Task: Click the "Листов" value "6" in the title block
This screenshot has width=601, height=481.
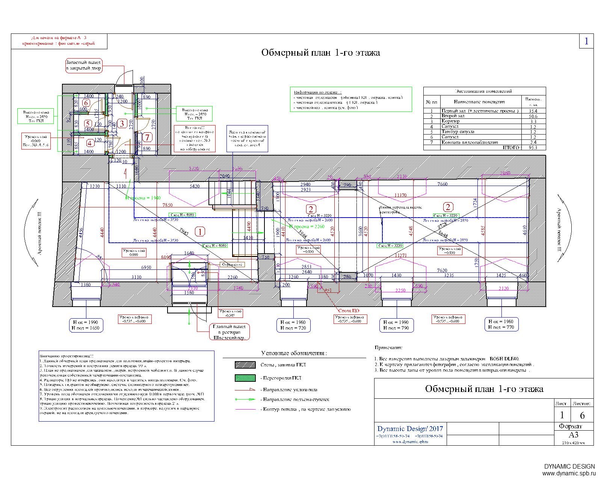Action: point(582,415)
